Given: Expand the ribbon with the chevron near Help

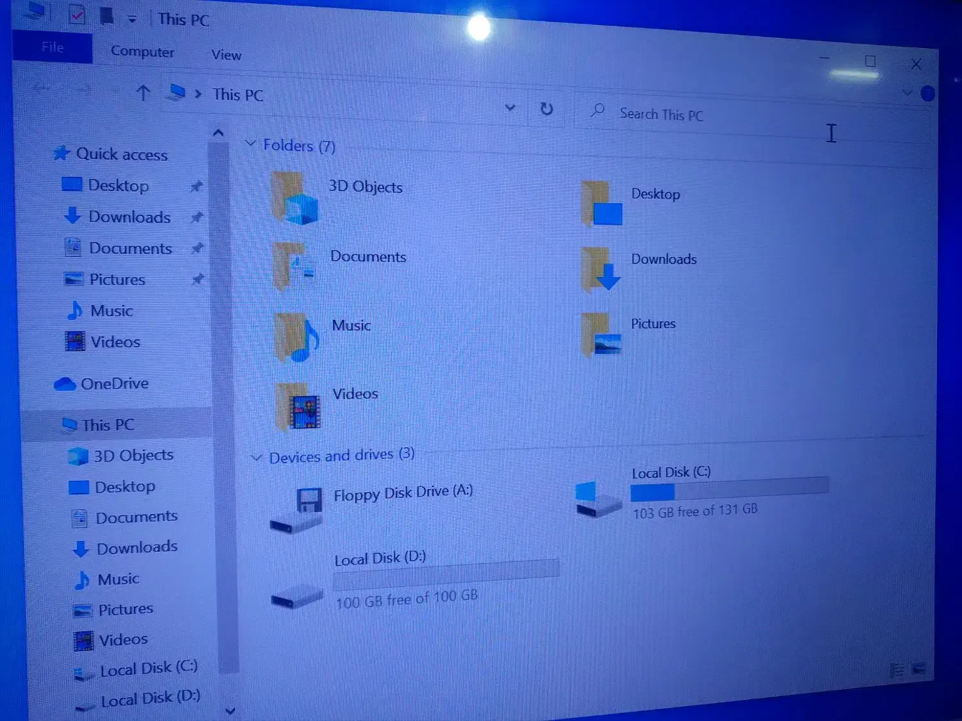Looking at the screenshot, I should pyautogui.click(x=907, y=92).
